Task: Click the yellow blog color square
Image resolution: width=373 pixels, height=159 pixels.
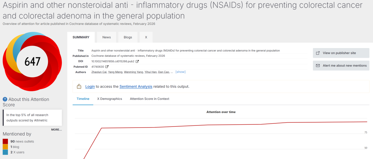Action: (x=6, y=147)
